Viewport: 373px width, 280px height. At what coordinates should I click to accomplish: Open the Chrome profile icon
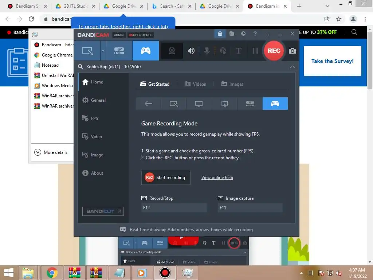353,19
